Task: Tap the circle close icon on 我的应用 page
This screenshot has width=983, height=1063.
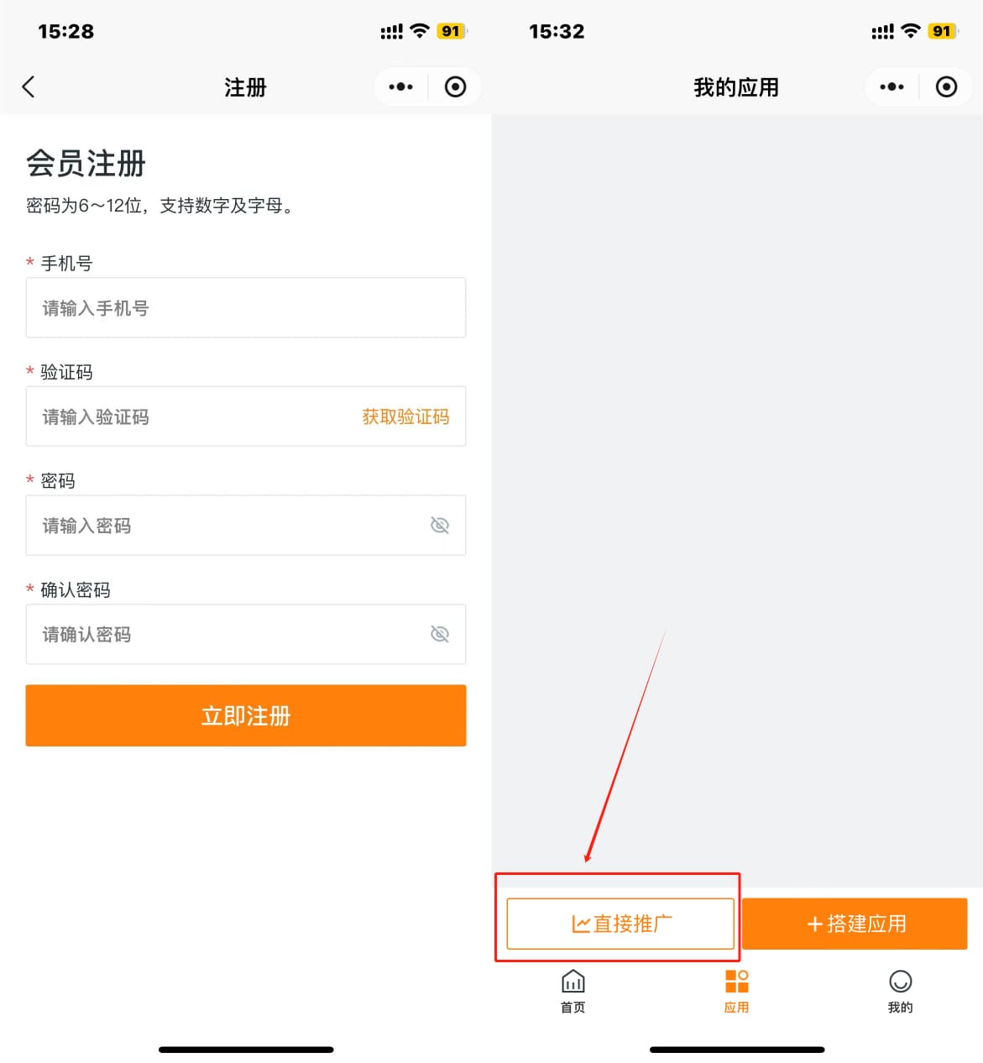Action: click(946, 86)
